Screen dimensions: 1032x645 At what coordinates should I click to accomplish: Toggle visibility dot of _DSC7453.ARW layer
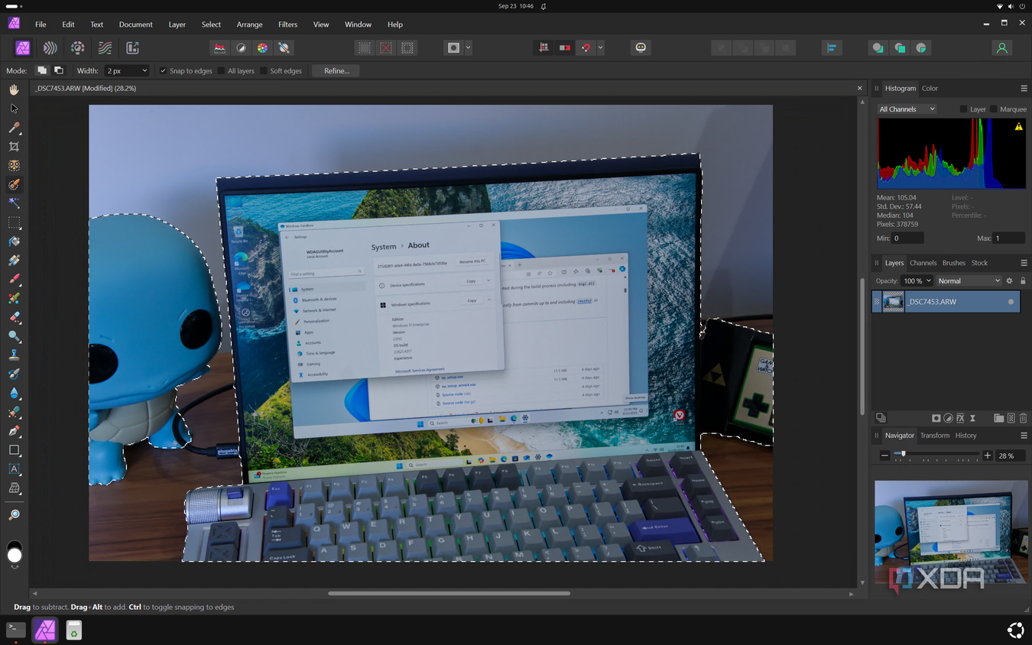(x=1011, y=302)
